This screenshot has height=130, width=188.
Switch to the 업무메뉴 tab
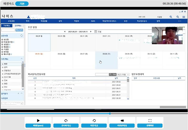pos(18,26)
